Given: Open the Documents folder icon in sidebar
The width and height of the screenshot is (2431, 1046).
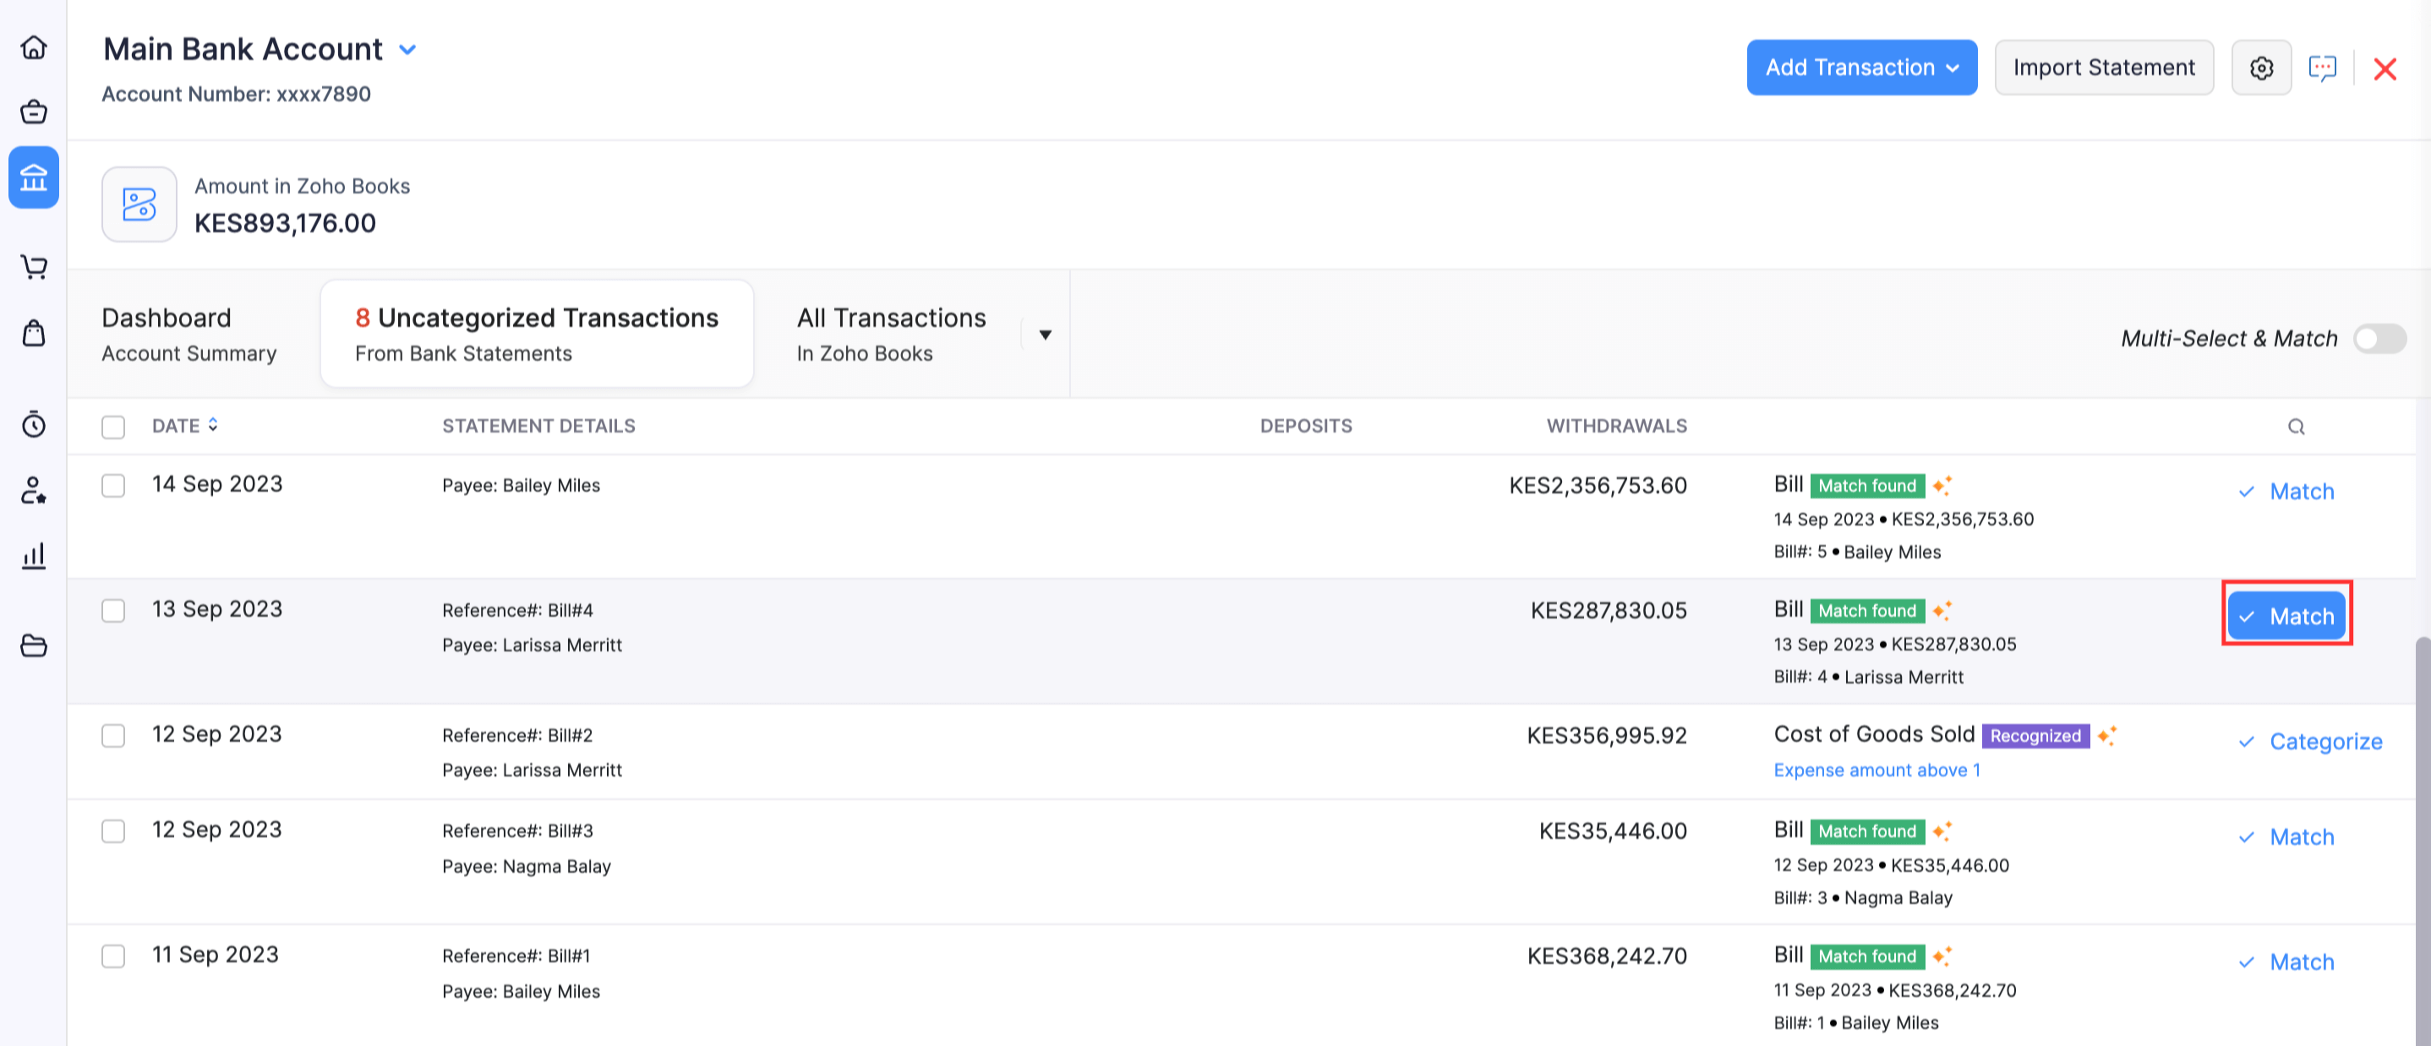Looking at the screenshot, I should pos(33,646).
